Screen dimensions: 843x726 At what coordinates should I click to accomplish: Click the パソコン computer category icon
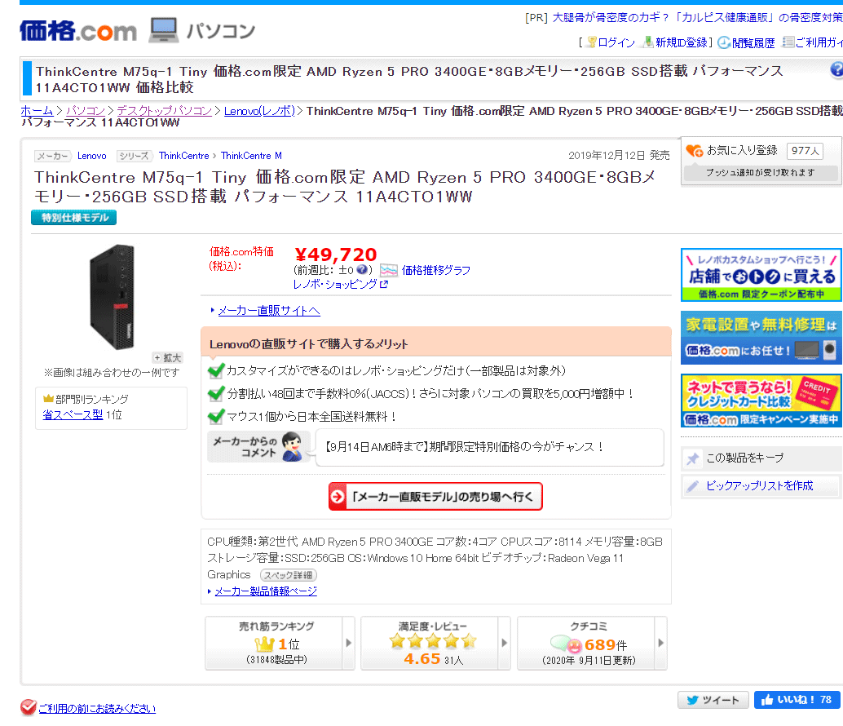[163, 30]
